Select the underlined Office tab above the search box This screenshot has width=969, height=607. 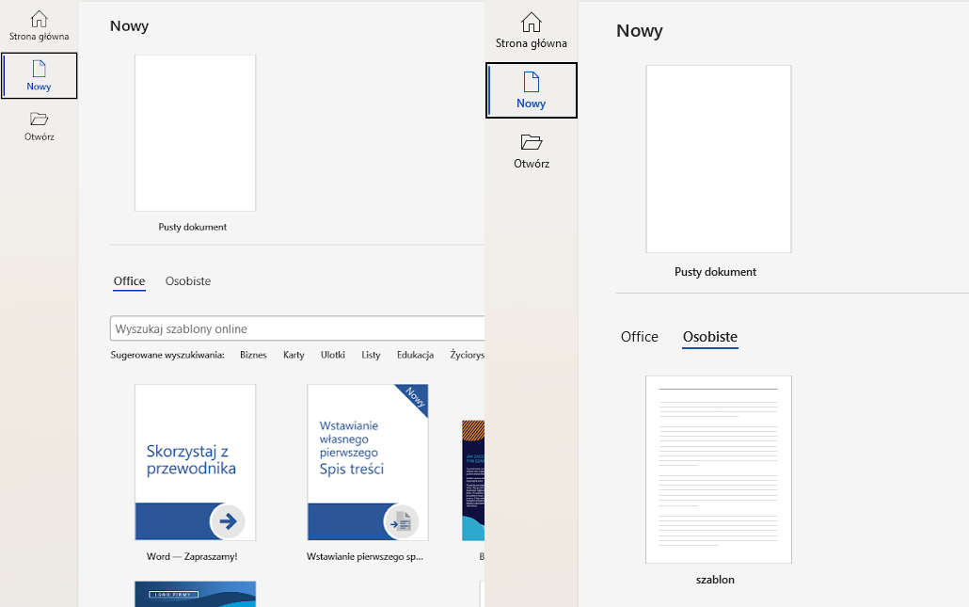pos(130,281)
